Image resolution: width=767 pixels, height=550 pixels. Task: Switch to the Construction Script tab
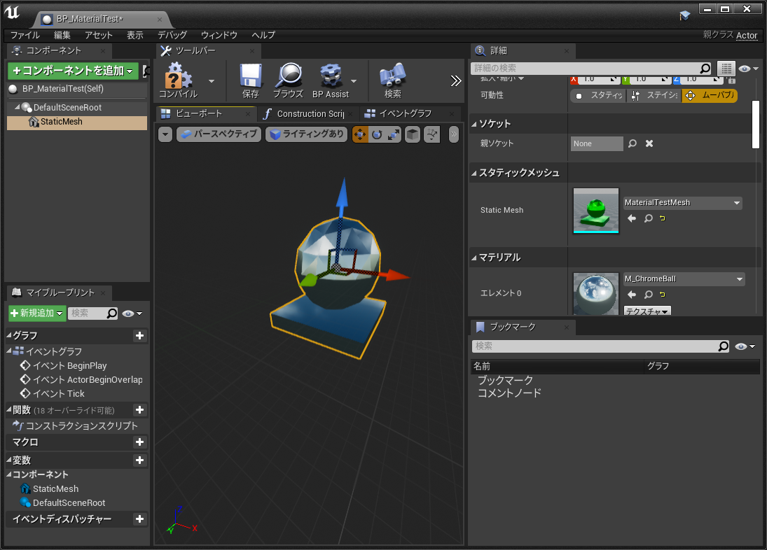[309, 114]
